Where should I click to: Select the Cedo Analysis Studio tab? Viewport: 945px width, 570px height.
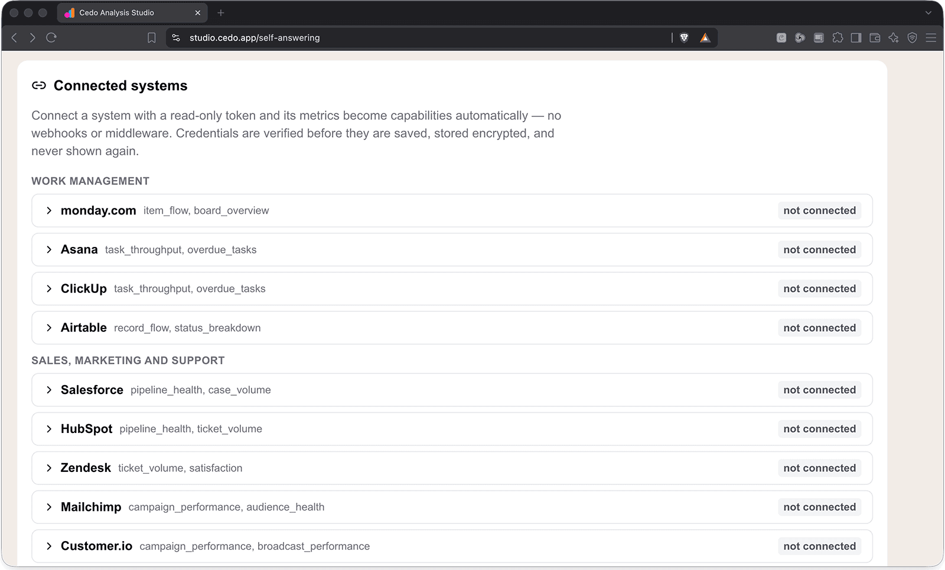point(132,12)
